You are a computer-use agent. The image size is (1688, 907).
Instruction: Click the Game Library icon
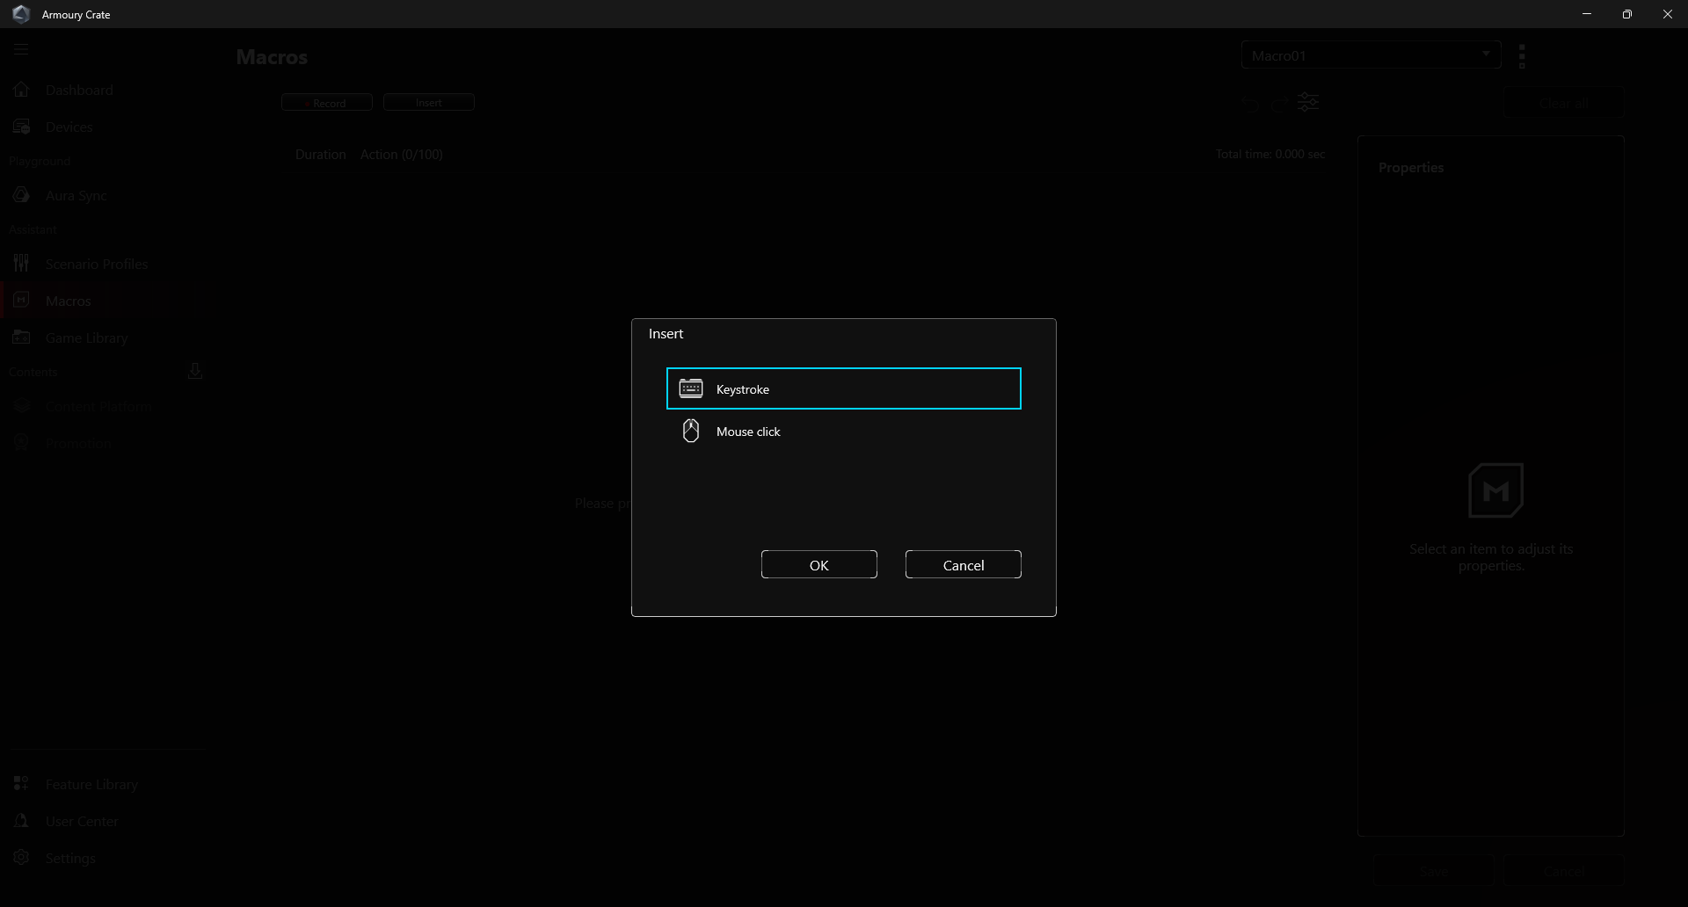click(x=22, y=337)
